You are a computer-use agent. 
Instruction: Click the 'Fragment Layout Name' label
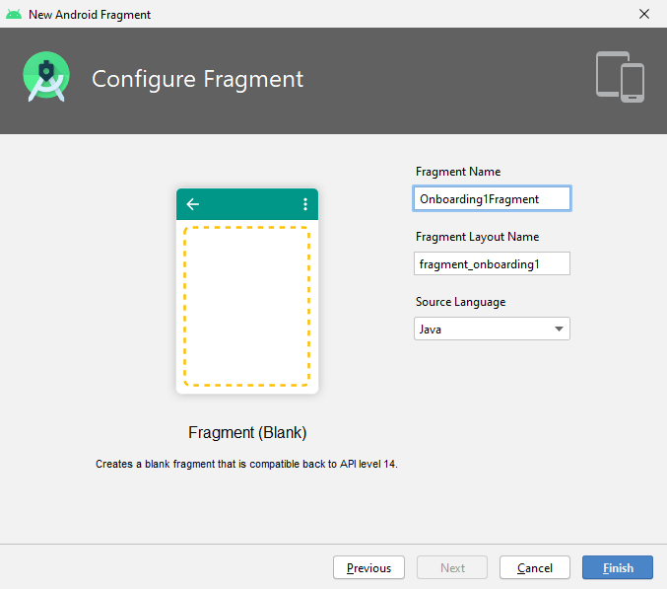pos(477,237)
